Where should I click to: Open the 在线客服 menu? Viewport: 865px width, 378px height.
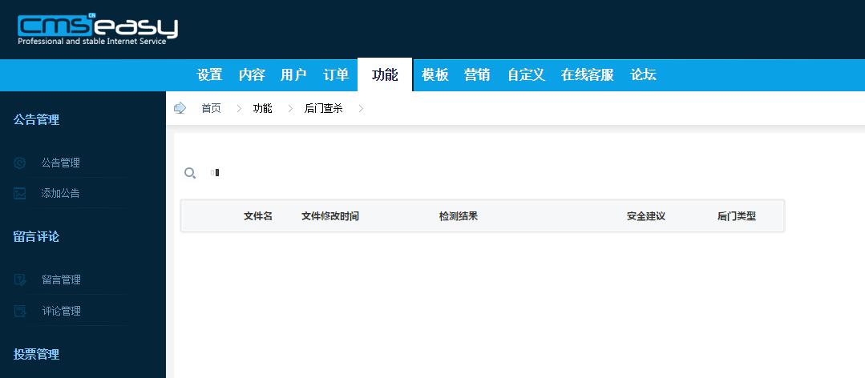[587, 75]
